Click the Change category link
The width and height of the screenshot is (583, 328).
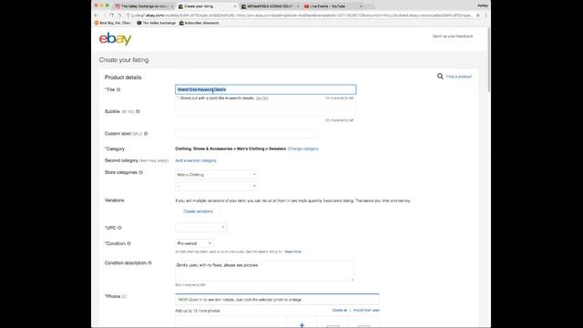tap(303, 149)
